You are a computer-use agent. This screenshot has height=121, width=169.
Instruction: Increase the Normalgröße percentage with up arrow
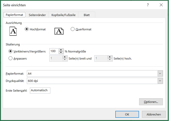coord(61,50)
